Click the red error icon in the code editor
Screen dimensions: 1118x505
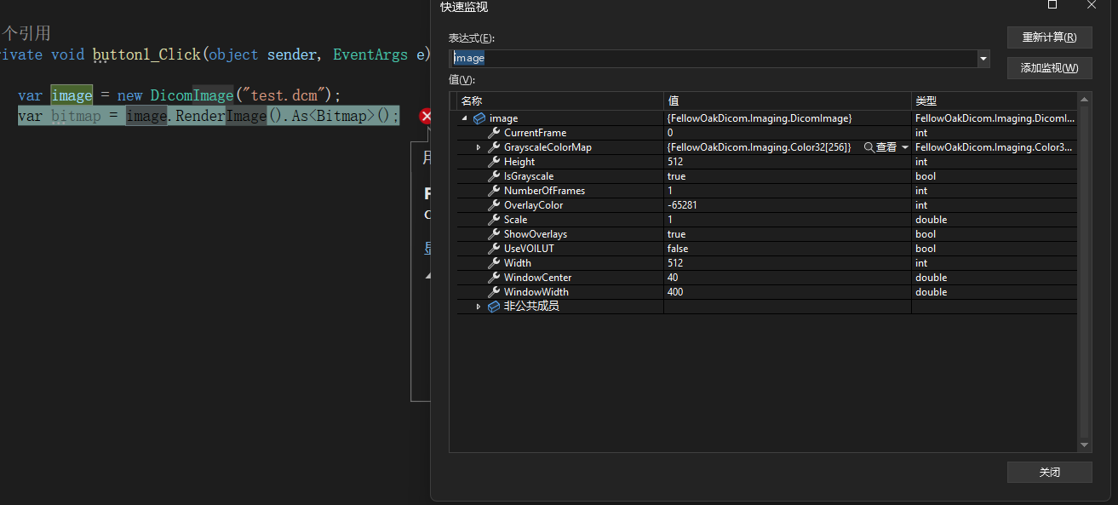[x=427, y=117]
